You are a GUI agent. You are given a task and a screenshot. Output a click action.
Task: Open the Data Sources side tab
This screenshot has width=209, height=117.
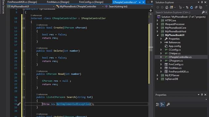[3, 7]
